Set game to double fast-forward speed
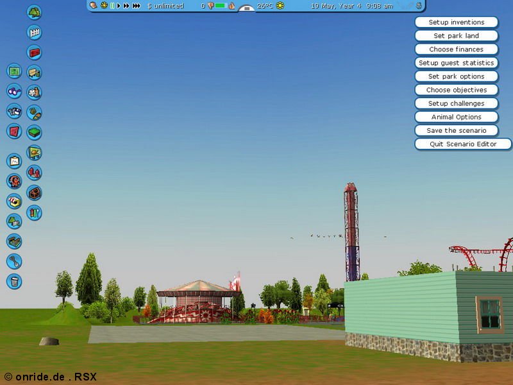Image resolution: width=513 pixels, height=385 pixels. (x=126, y=6)
